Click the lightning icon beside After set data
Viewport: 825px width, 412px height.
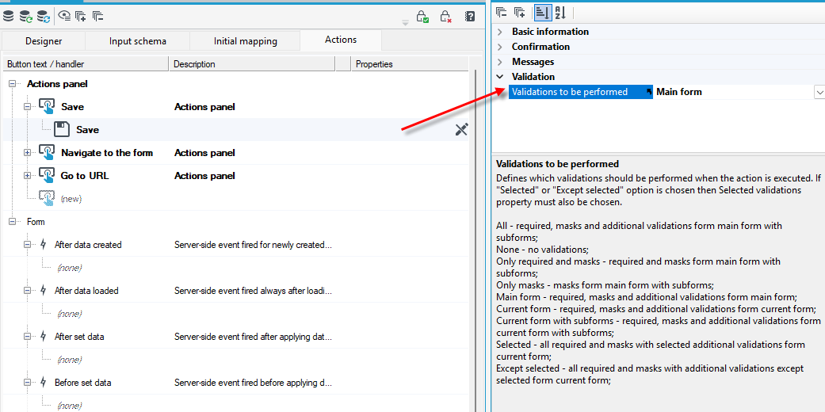tap(44, 336)
